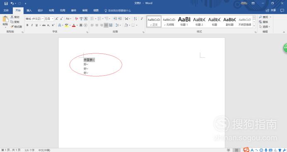Image resolution: width=287 pixels, height=152 pixels.
Task: Collapse the ribbon with the chevron
Action: (284, 32)
